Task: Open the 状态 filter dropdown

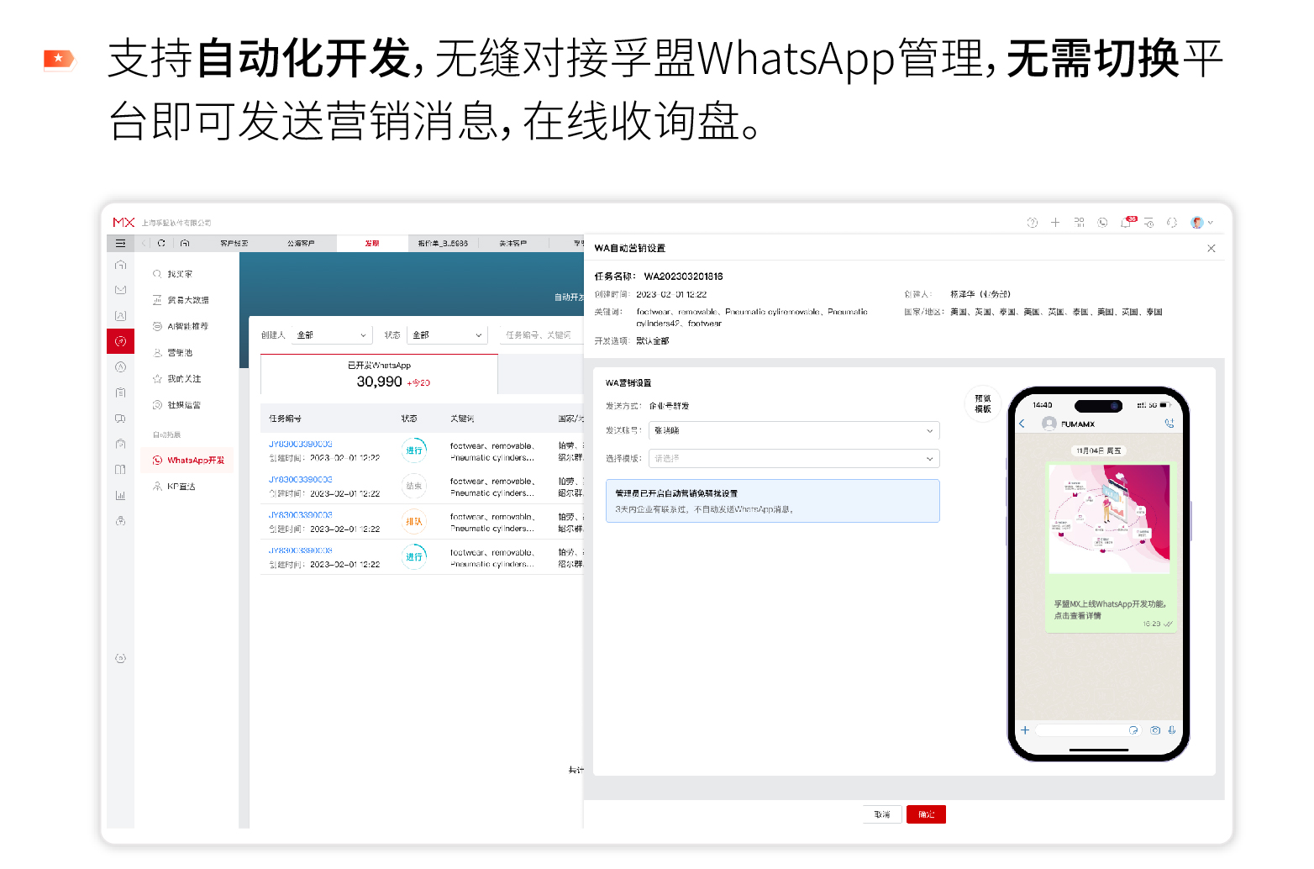Action: point(446,334)
